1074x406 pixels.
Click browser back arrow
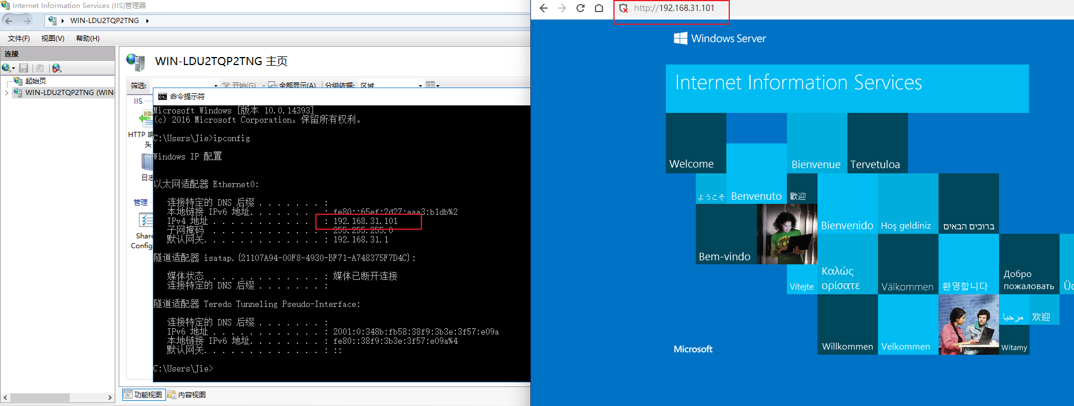click(x=544, y=8)
